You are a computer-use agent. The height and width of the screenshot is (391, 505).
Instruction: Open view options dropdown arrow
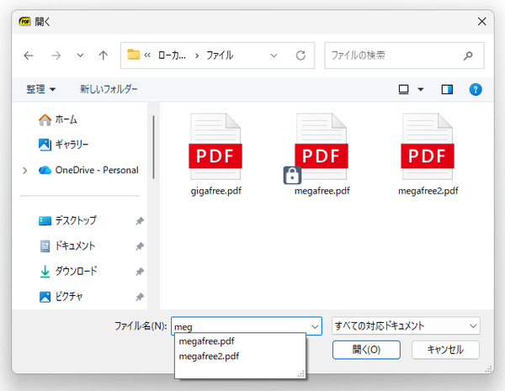421,89
